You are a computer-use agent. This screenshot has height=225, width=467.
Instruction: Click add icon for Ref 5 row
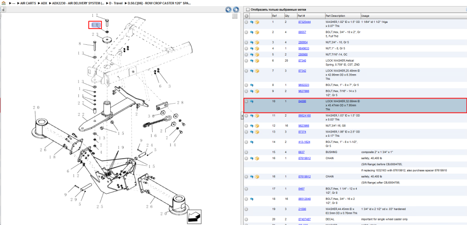point(247,55)
